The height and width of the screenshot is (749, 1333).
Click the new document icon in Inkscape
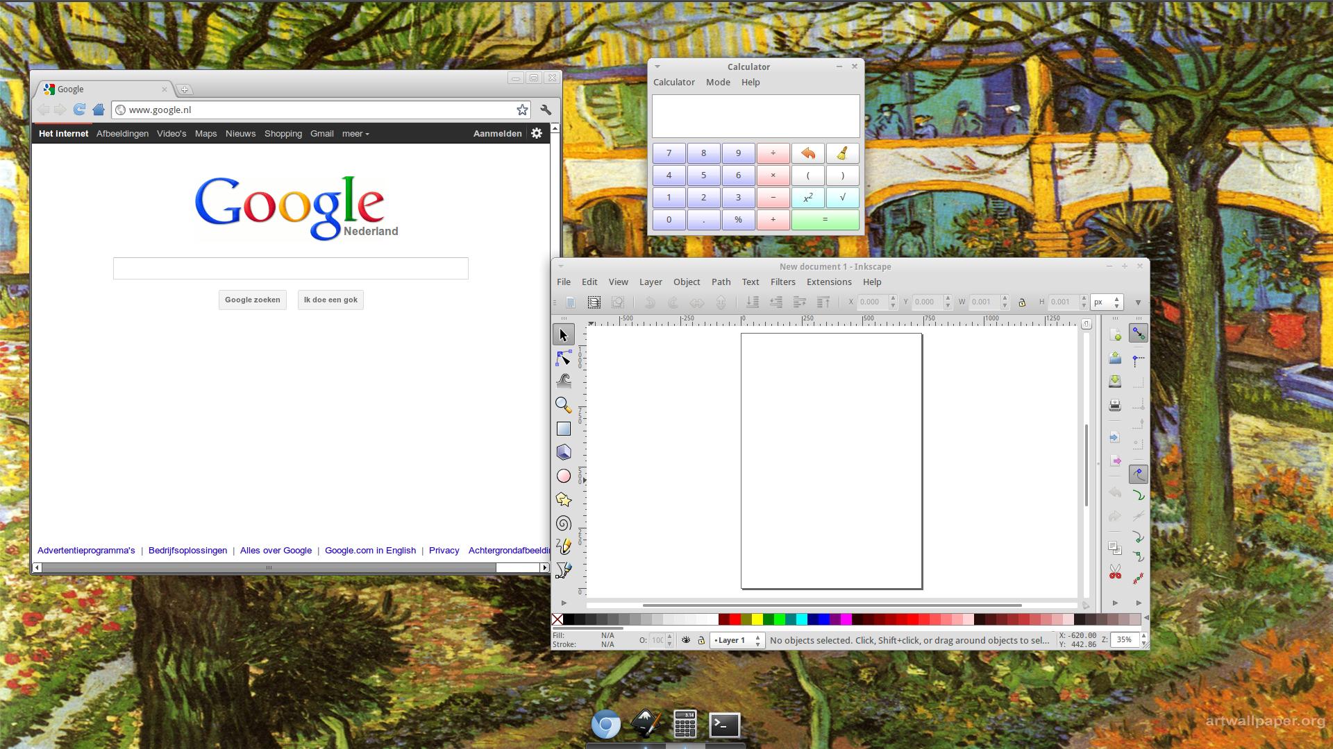click(x=1114, y=335)
